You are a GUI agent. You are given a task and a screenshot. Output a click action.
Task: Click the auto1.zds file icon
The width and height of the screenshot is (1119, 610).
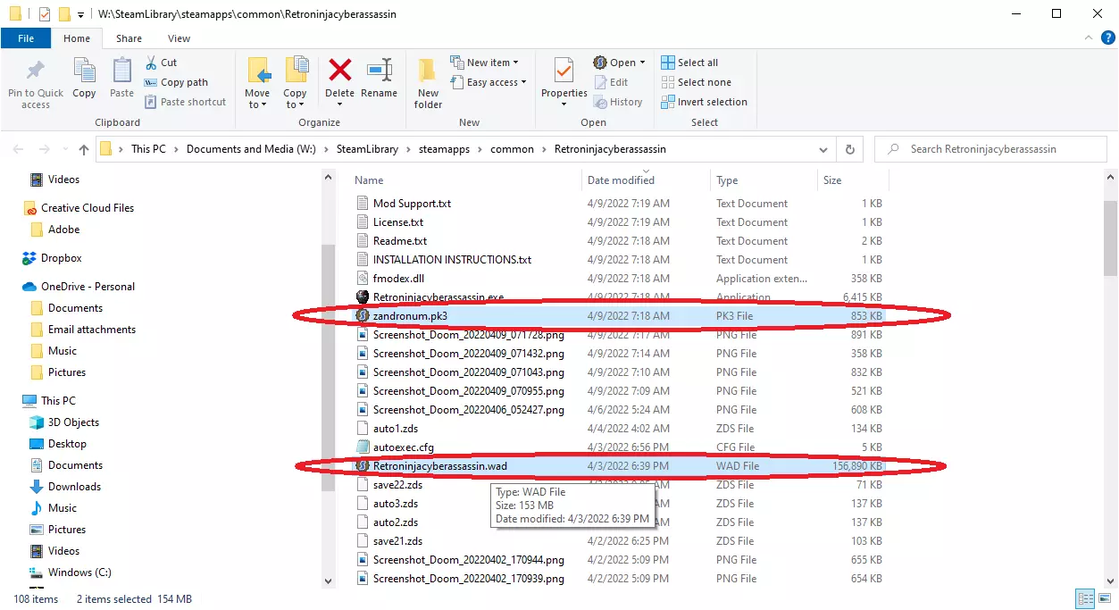[x=363, y=429]
